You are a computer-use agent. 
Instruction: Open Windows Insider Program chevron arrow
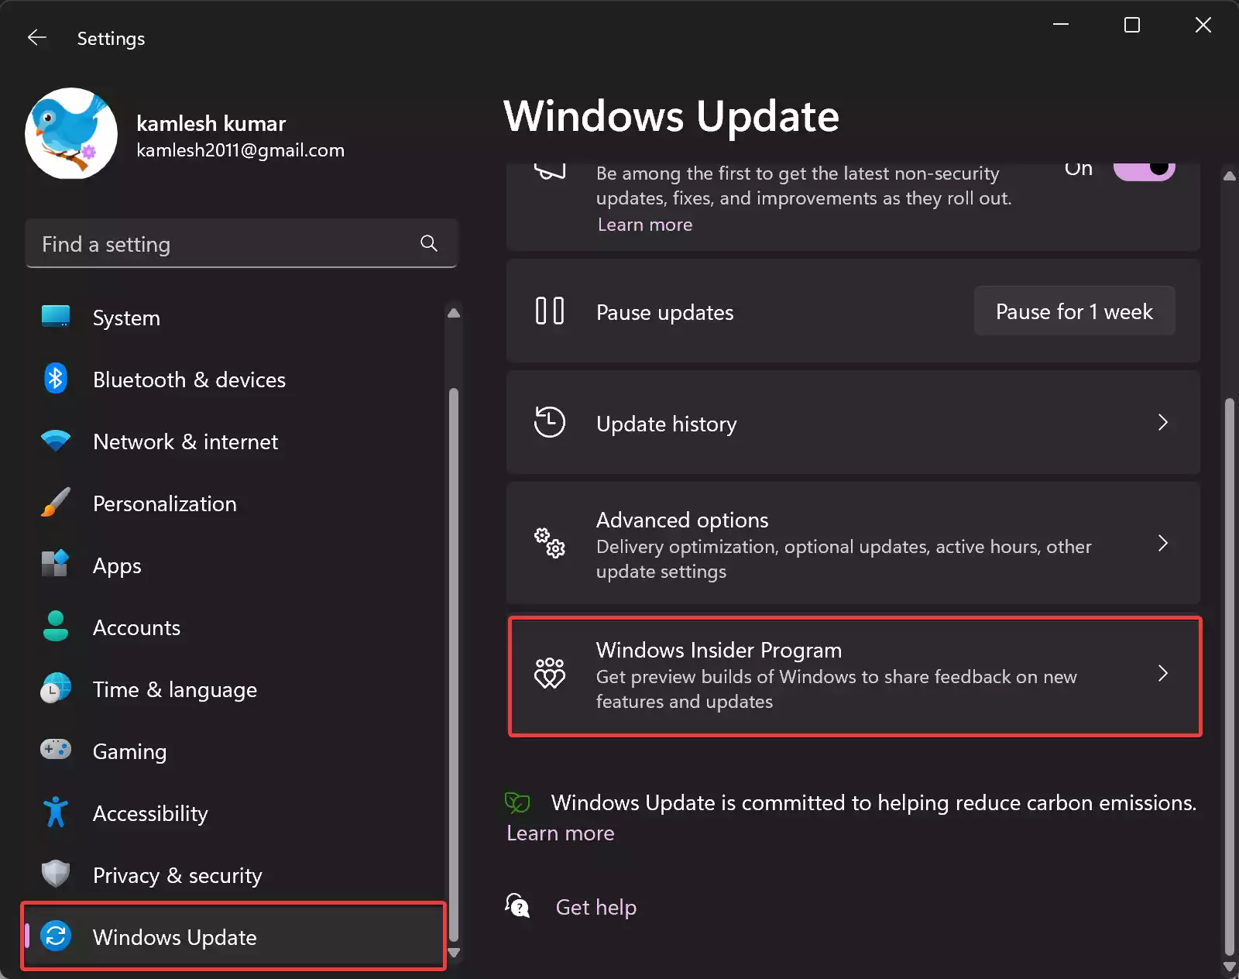[x=1162, y=673]
